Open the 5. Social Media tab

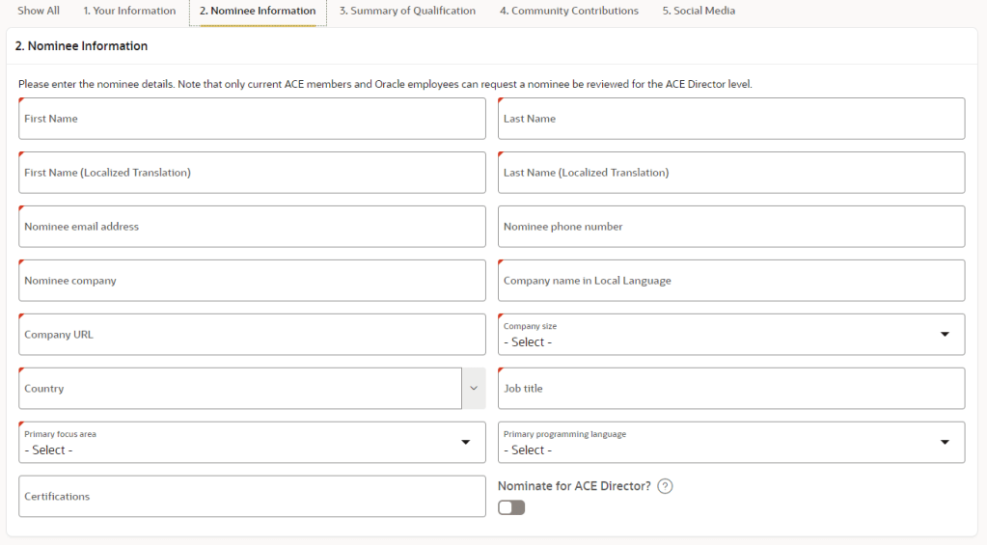coord(698,11)
